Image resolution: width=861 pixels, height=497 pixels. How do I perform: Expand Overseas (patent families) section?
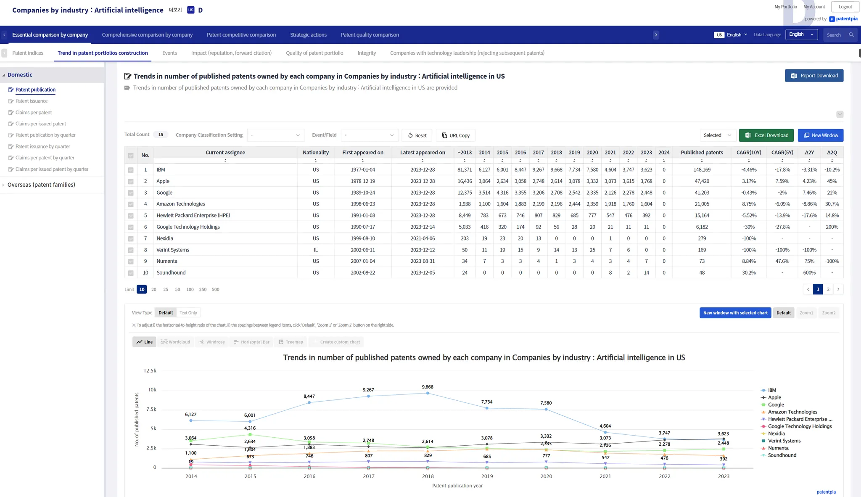[x=41, y=185]
